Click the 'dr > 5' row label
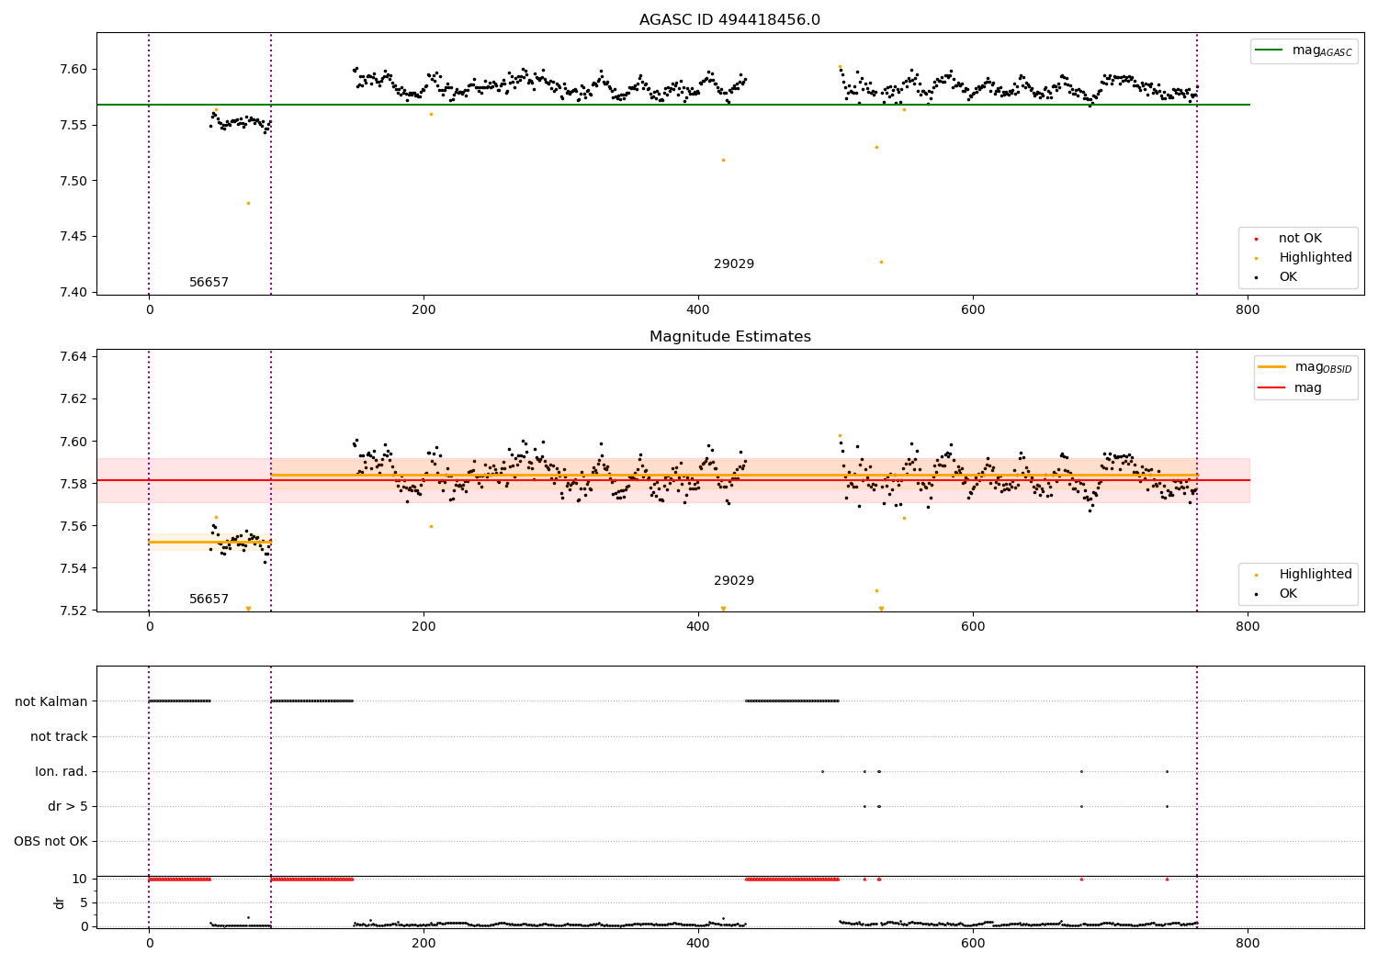This screenshot has width=1378, height=964. tap(68, 806)
